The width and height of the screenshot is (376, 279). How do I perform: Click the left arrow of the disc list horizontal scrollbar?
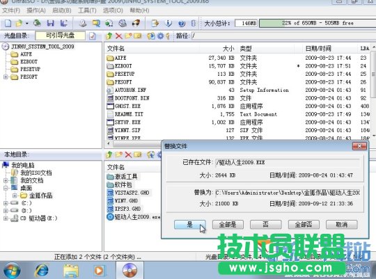[x=109, y=143]
